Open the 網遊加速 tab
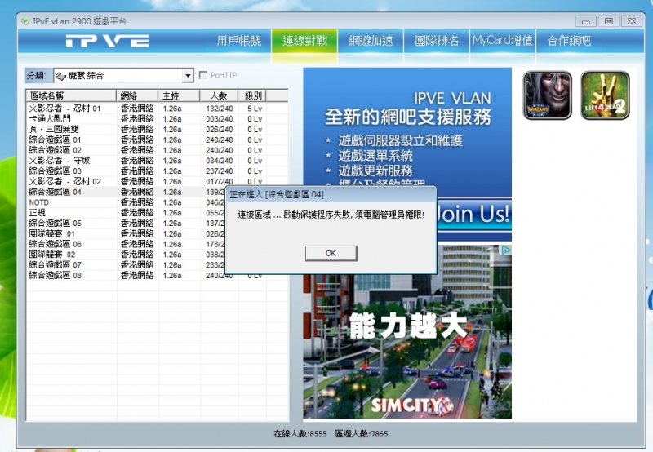This screenshot has width=653, height=452. tap(371, 40)
